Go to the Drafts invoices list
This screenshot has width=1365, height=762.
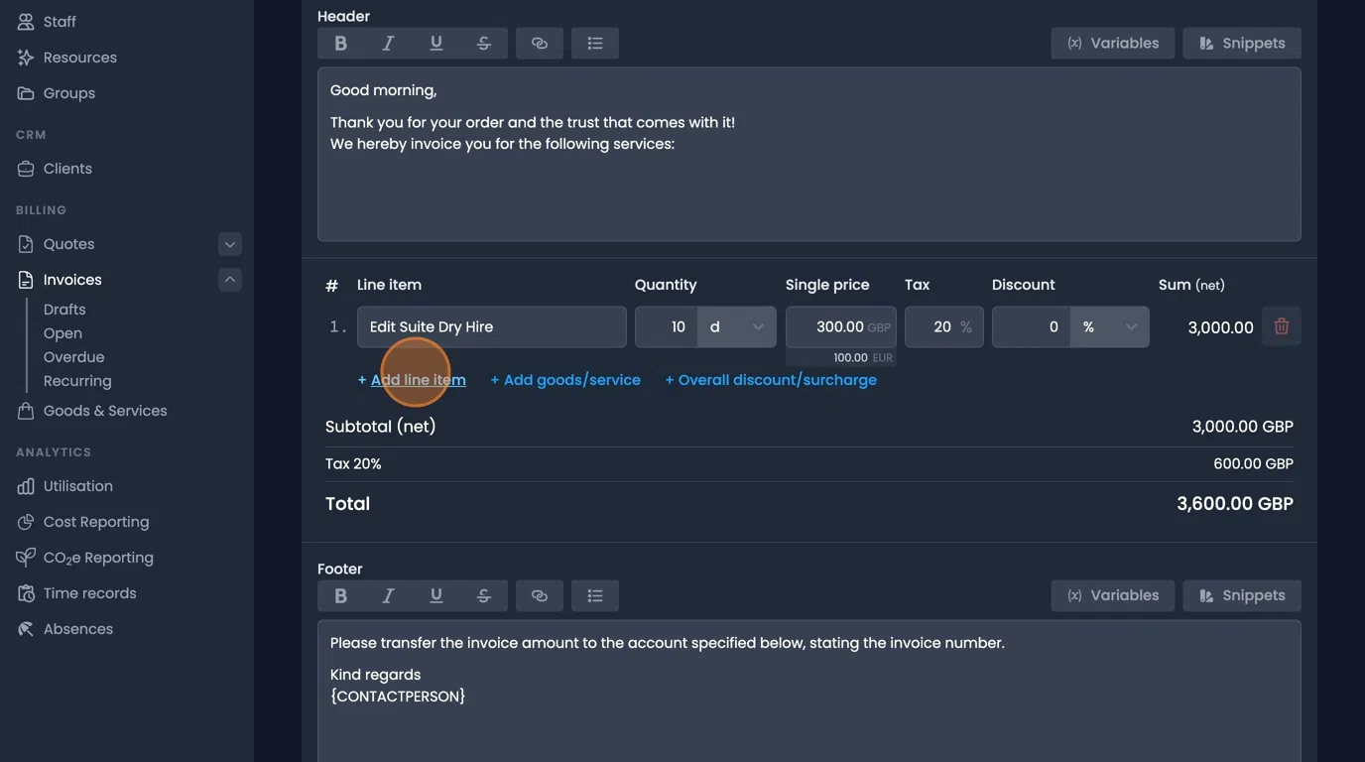(x=63, y=309)
